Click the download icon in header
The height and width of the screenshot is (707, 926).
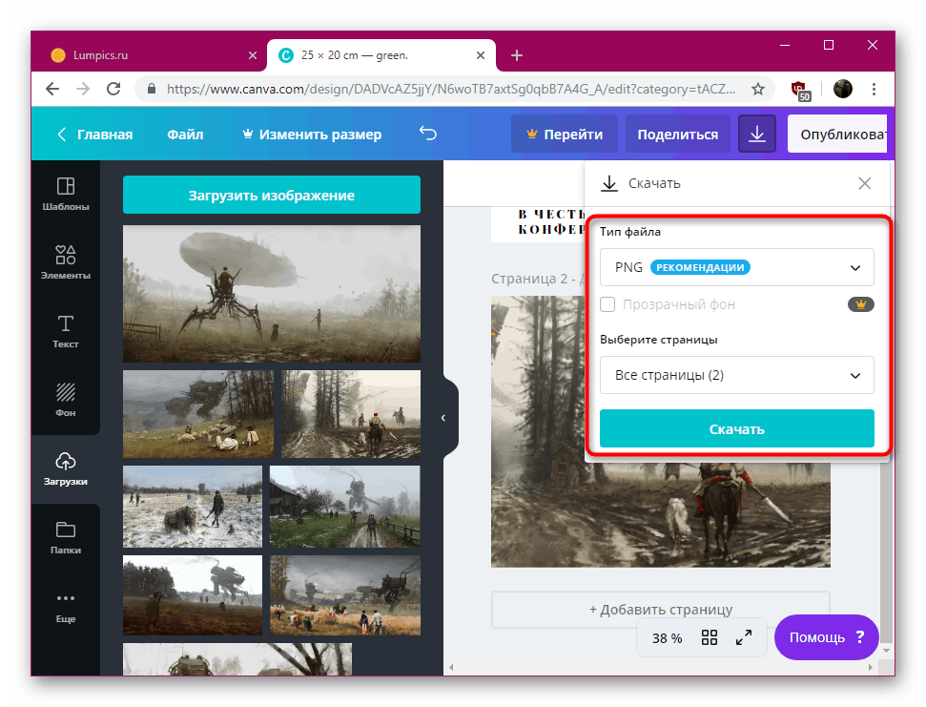pyautogui.click(x=757, y=135)
